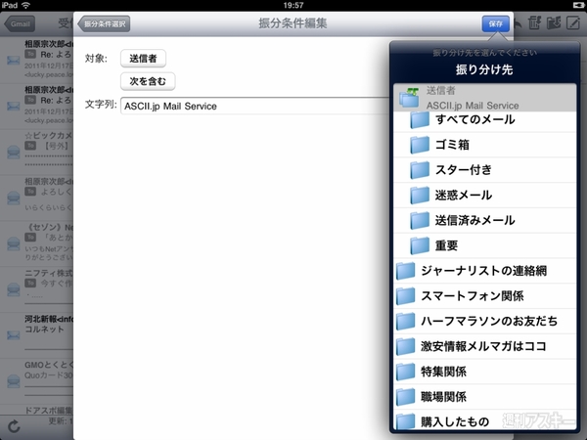
Task: Tap the compose new mail icon
Action: (x=573, y=23)
